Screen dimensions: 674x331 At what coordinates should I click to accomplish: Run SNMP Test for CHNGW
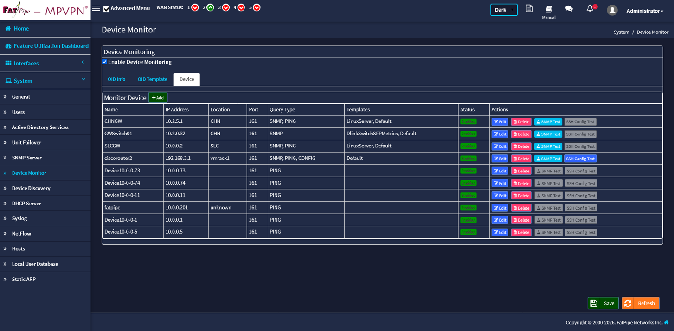tap(548, 122)
